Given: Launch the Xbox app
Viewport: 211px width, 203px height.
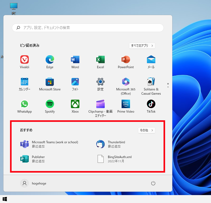Looking at the screenshot, I should click(x=75, y=107).
